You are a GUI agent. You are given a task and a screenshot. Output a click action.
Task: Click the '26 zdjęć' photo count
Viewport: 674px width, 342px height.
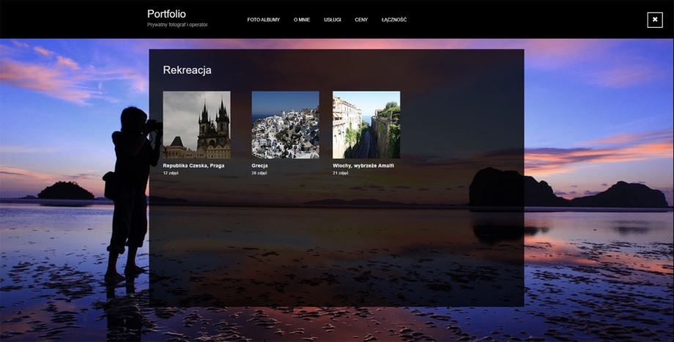coord(259,174)
